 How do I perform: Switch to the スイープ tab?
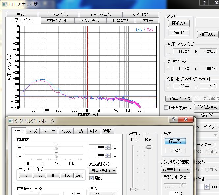pyautogui.click(x=49, y=131)
